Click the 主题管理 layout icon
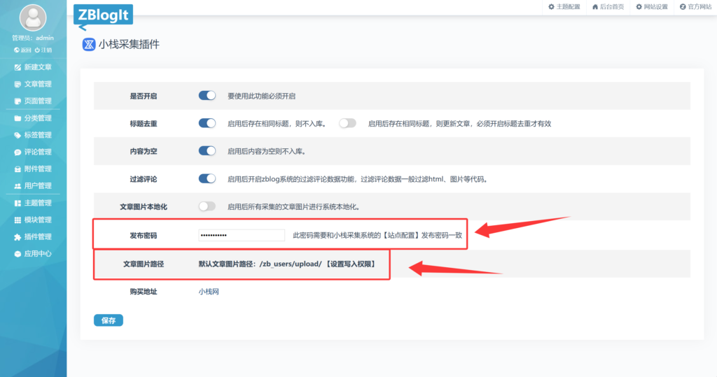This screenshot has width=717, height=377. tap(18, 203)
